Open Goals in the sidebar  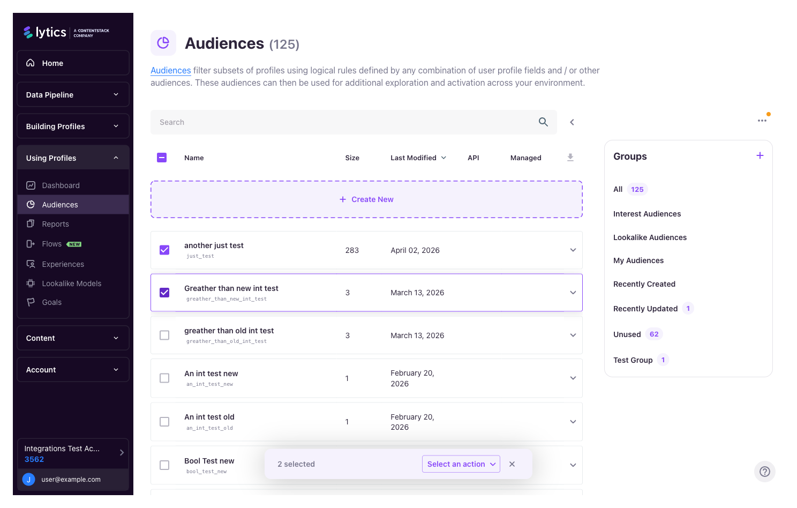pos(51,302)
